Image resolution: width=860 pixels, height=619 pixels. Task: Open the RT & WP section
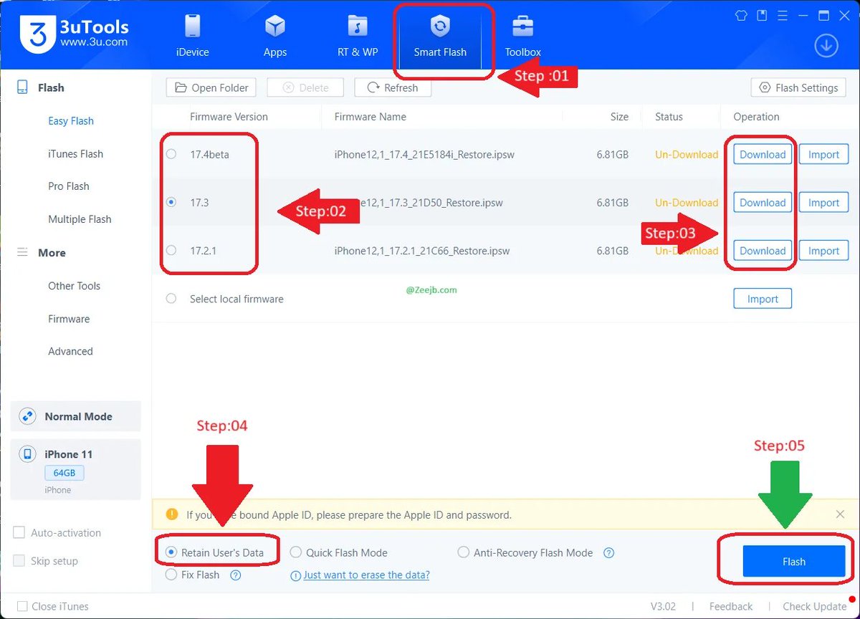click(358, 36)
